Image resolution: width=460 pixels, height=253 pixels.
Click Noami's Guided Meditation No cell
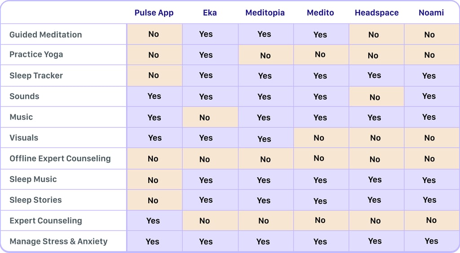click(429, 35)
